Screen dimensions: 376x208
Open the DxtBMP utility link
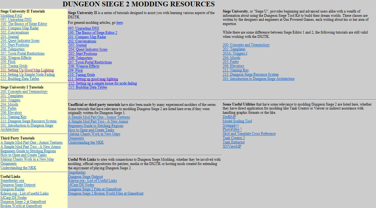(229, 117)
